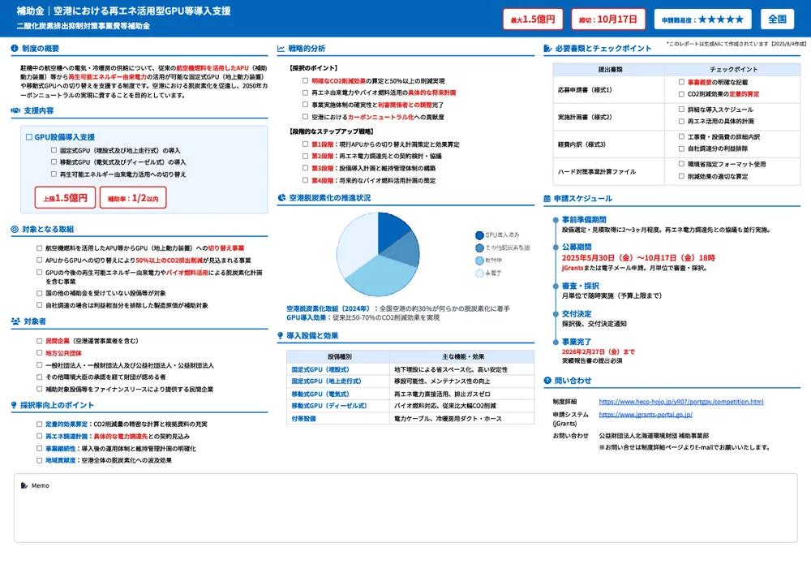Click the chart icon beside 戦略的分析
This screenshot has width=811, height=573.
pyautogui.click(x=281, y=48)
